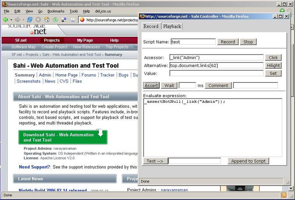Open the Tools menu

73,11
